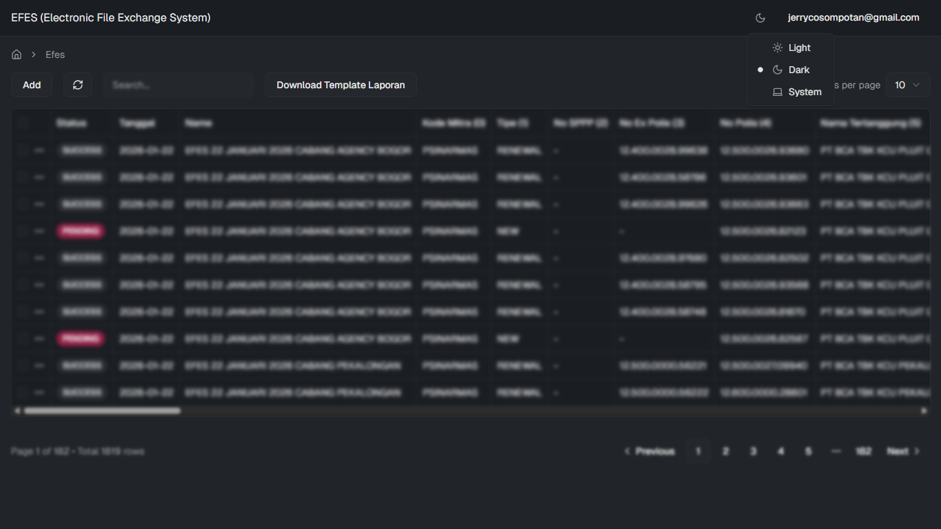Viewport: 941px width, 529px height.
Task: Go to the Next page
Action: tap(903, 451)
